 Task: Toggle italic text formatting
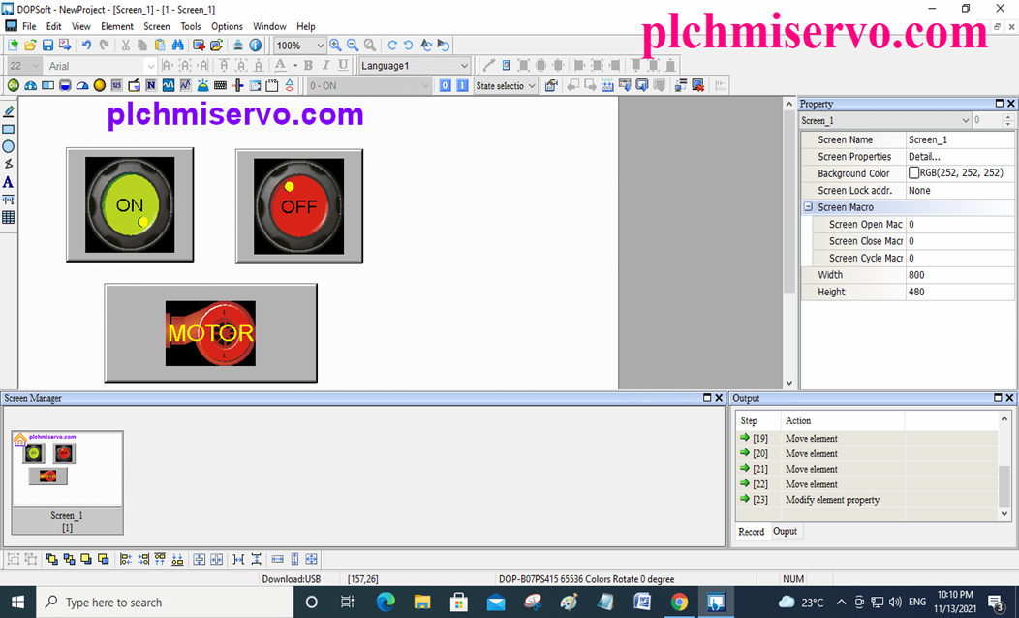325,65
